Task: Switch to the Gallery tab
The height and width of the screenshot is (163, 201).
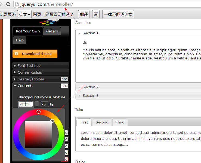Action: point(52,31)
